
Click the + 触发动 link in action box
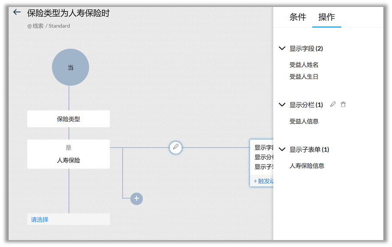[x=263, y=181]
